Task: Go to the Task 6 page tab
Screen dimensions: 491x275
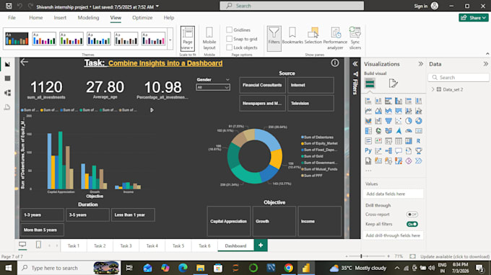Action: point(204,245)
